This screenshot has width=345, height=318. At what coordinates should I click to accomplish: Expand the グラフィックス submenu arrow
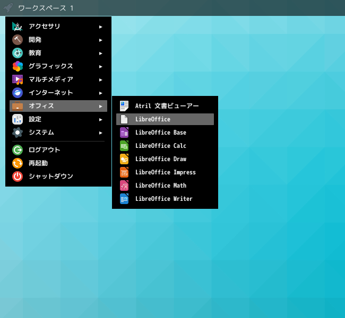(100, 67)
